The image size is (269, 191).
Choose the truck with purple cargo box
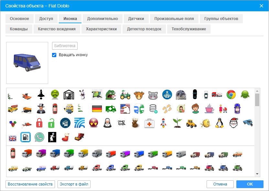[41, 153]
